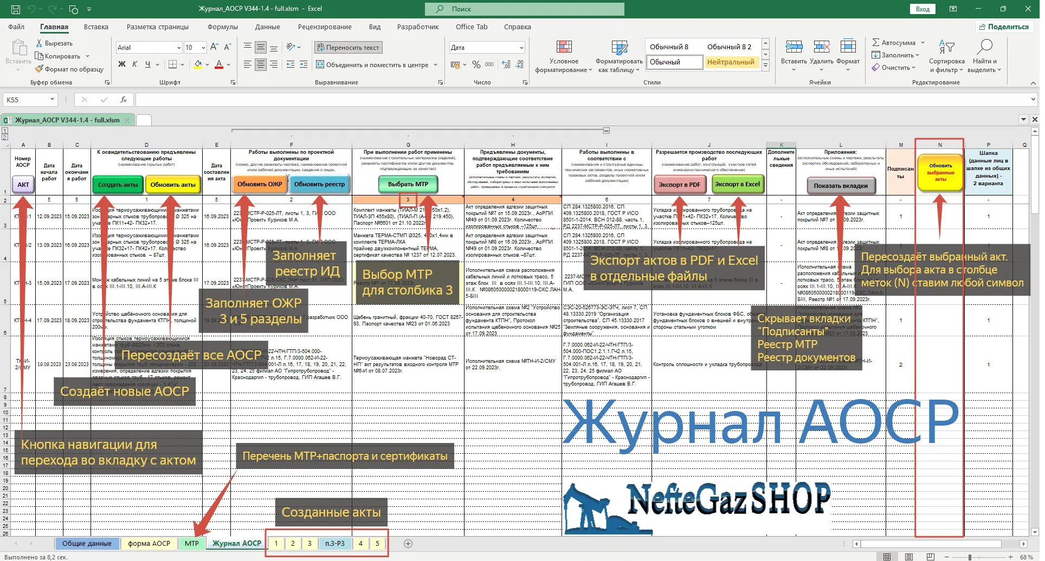Screen dimensions: 1045x561
Task: Click the Экспорт в PDF button
Action: (x=680, y=185)
